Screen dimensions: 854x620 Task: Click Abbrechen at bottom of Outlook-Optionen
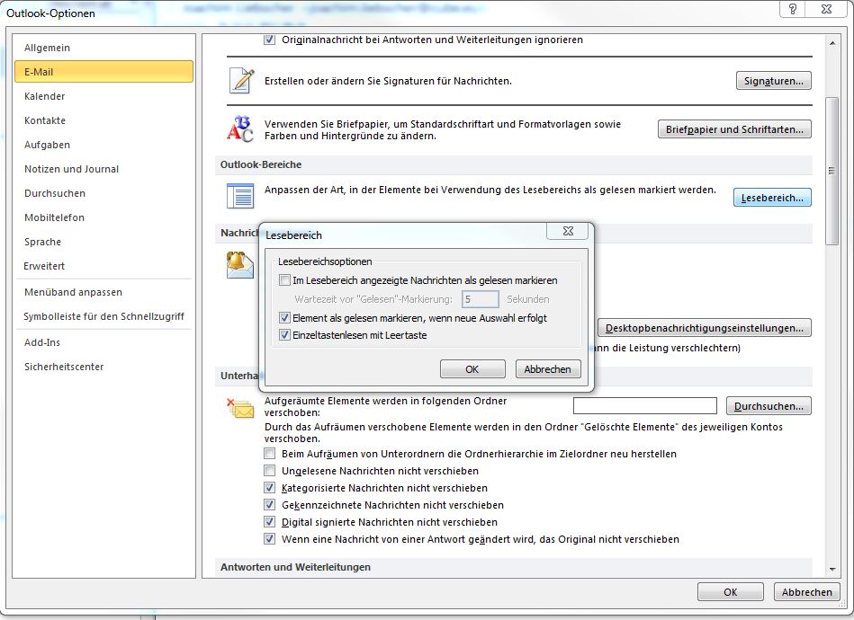point(806,592)
